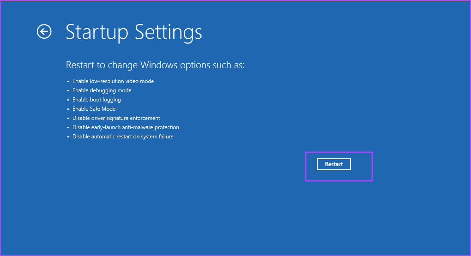
Task: Select "Disable automatic restart on system failure" text
Action: 123,137
